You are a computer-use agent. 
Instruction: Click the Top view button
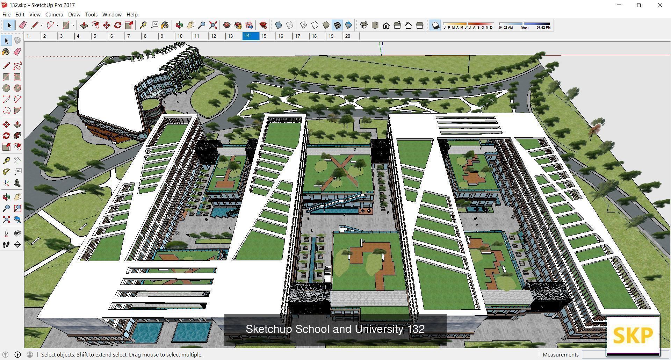[x=375, y=25]
